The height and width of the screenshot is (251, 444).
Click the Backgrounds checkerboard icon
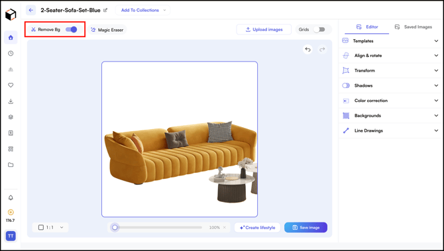tap(346, 115)
